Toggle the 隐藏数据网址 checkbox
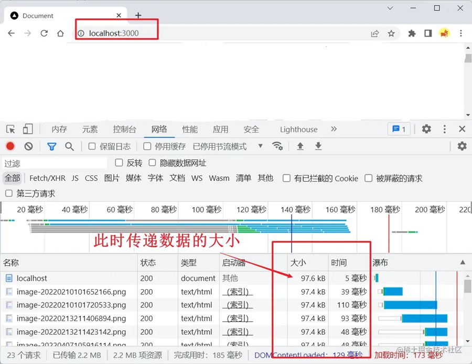 click(x=153, y=163)
